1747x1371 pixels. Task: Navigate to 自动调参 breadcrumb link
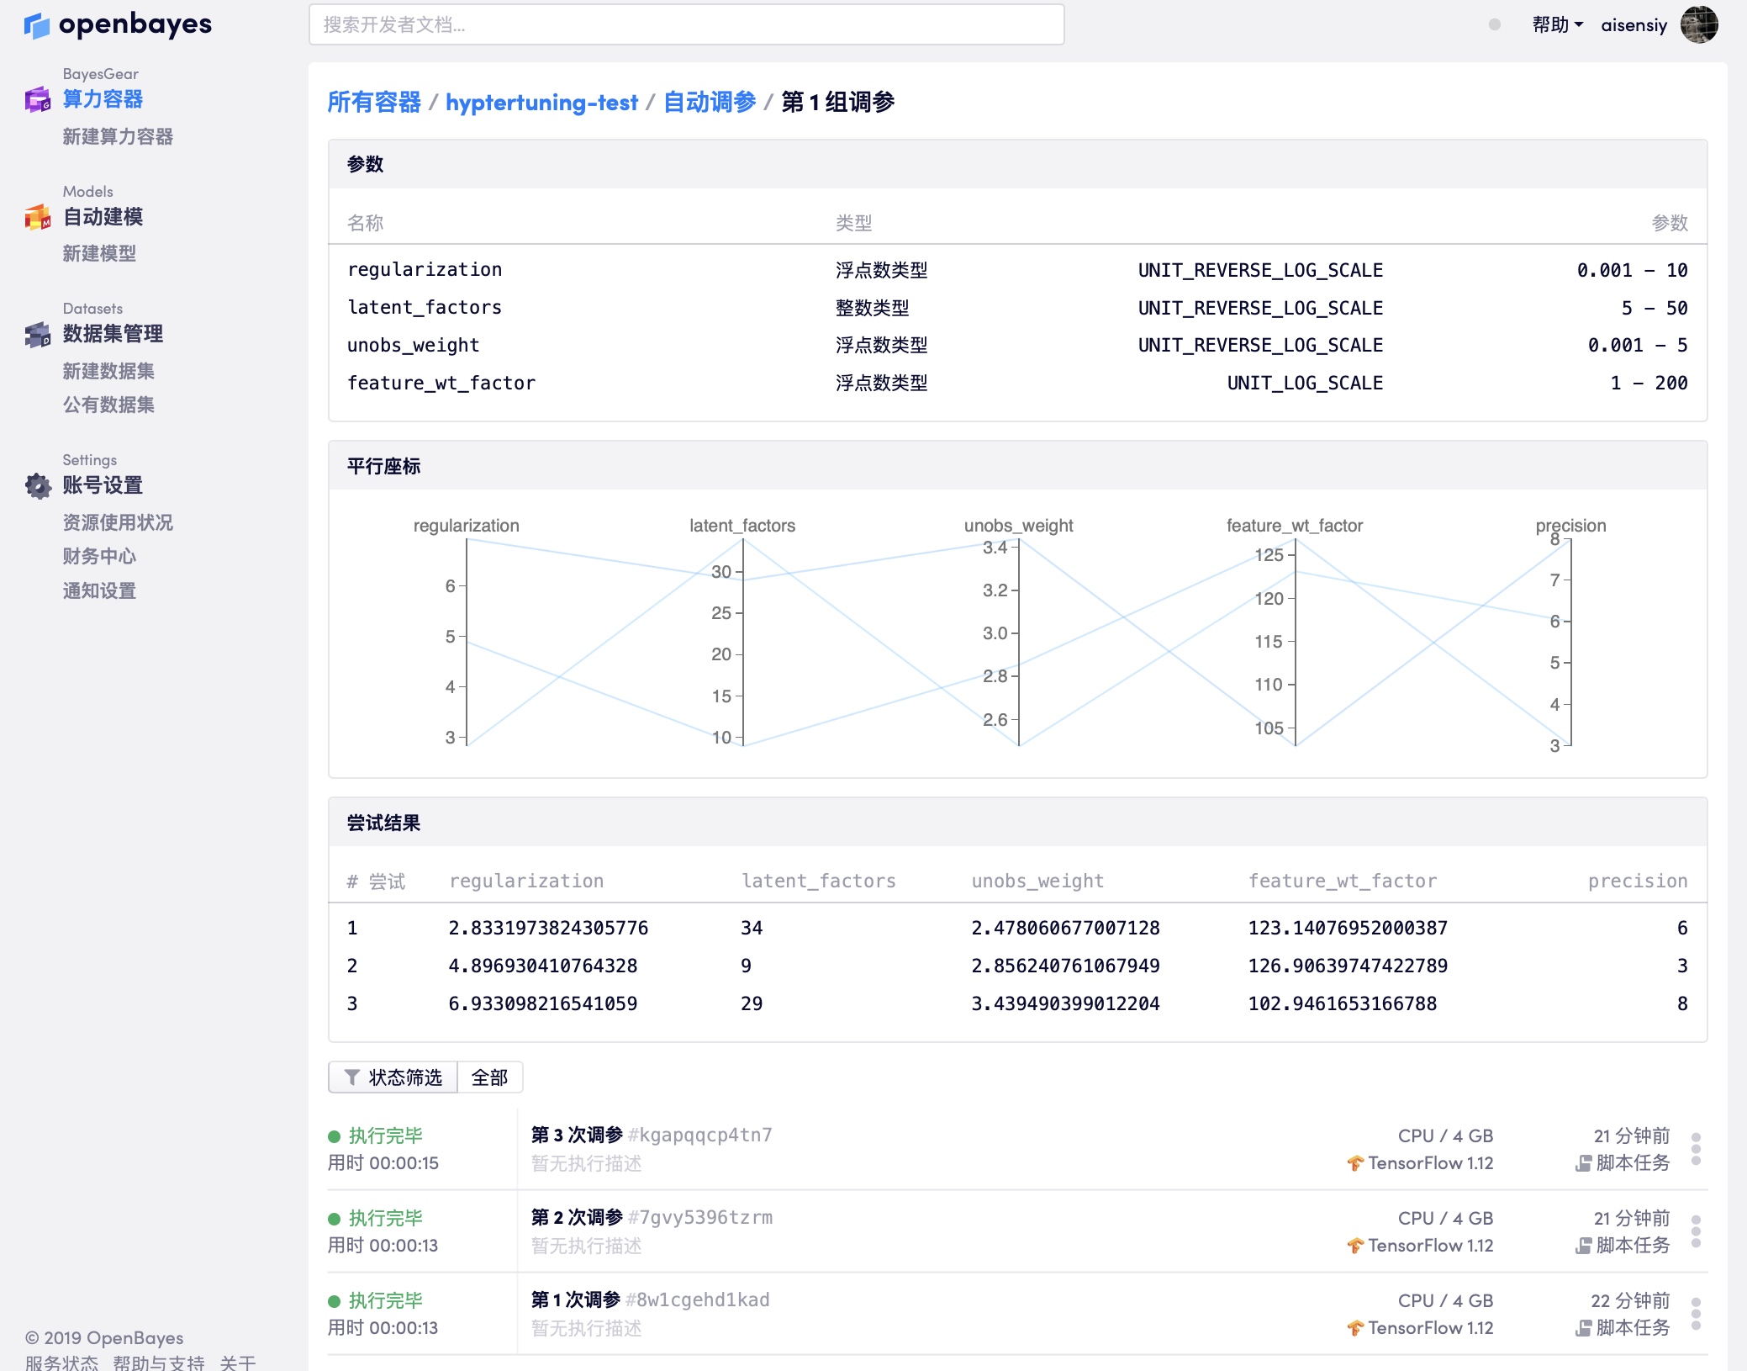[x=710, y=103]
